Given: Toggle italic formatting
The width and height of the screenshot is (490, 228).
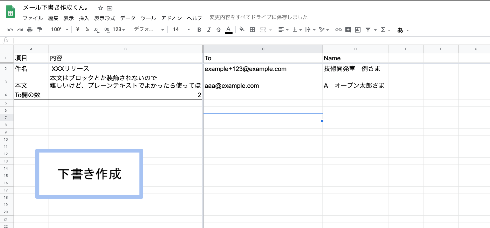Looking at the screenshot, I should coord(209,30).
